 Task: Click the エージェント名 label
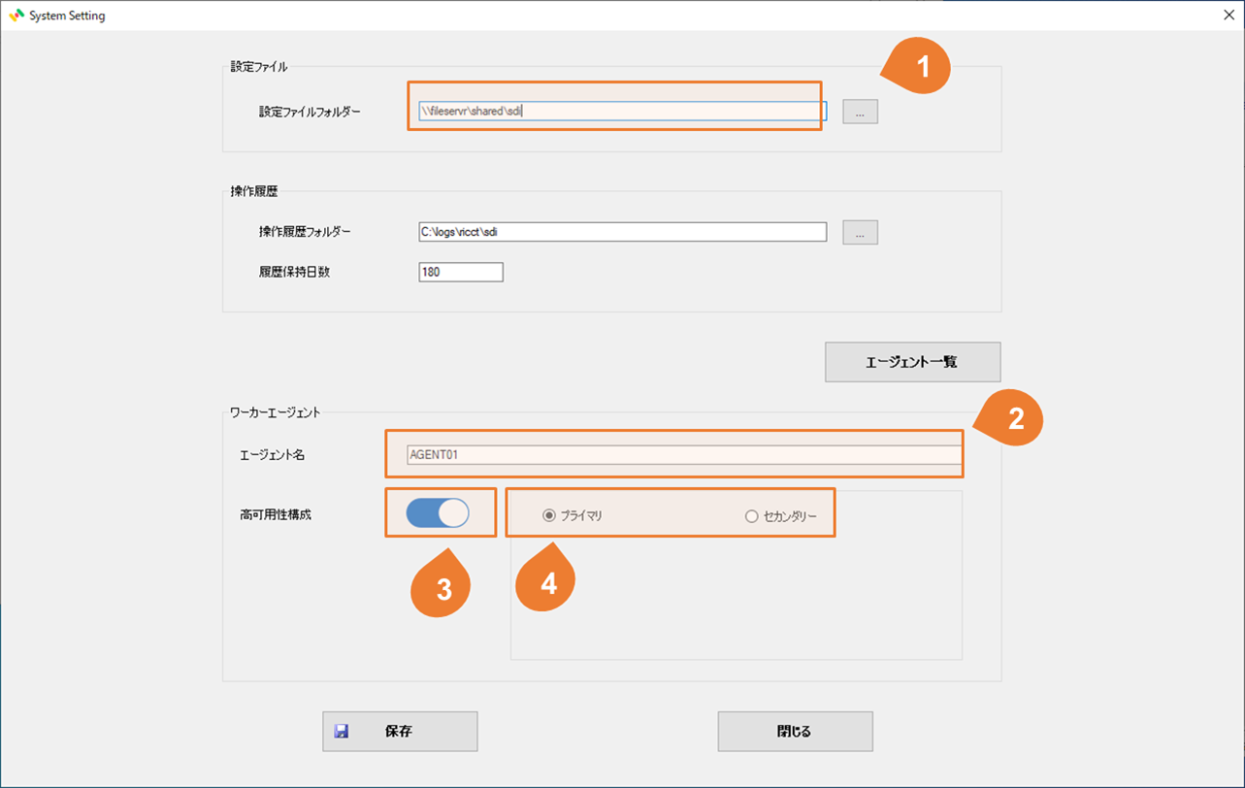click(272, 454)
